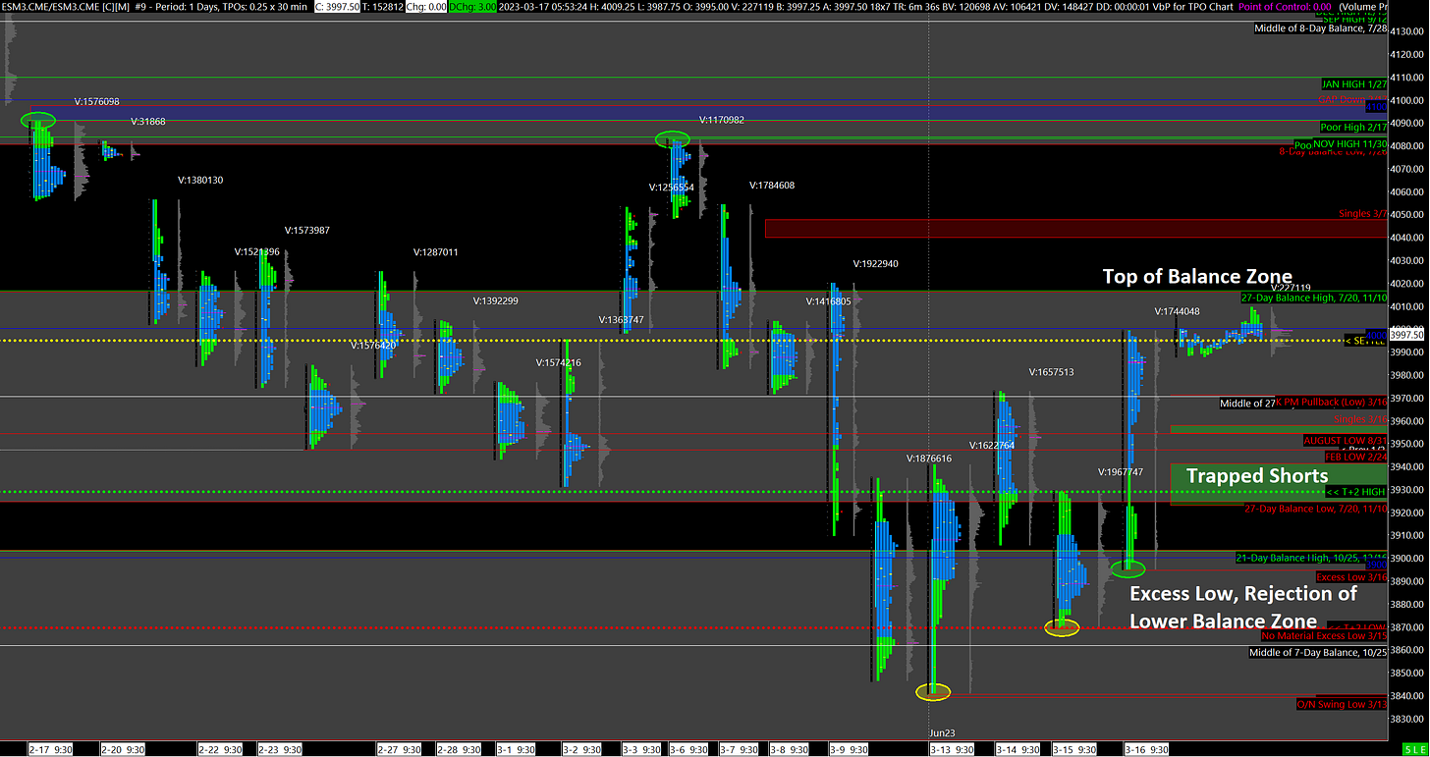Select the 27-Day Balance High label
This screenshot has height=757, width=1430.
[x=1314, y=297]
